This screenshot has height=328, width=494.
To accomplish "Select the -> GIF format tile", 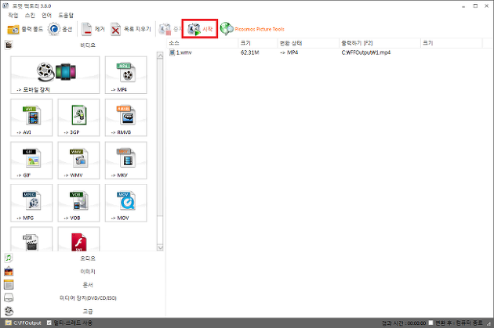I will click(31, 160).
